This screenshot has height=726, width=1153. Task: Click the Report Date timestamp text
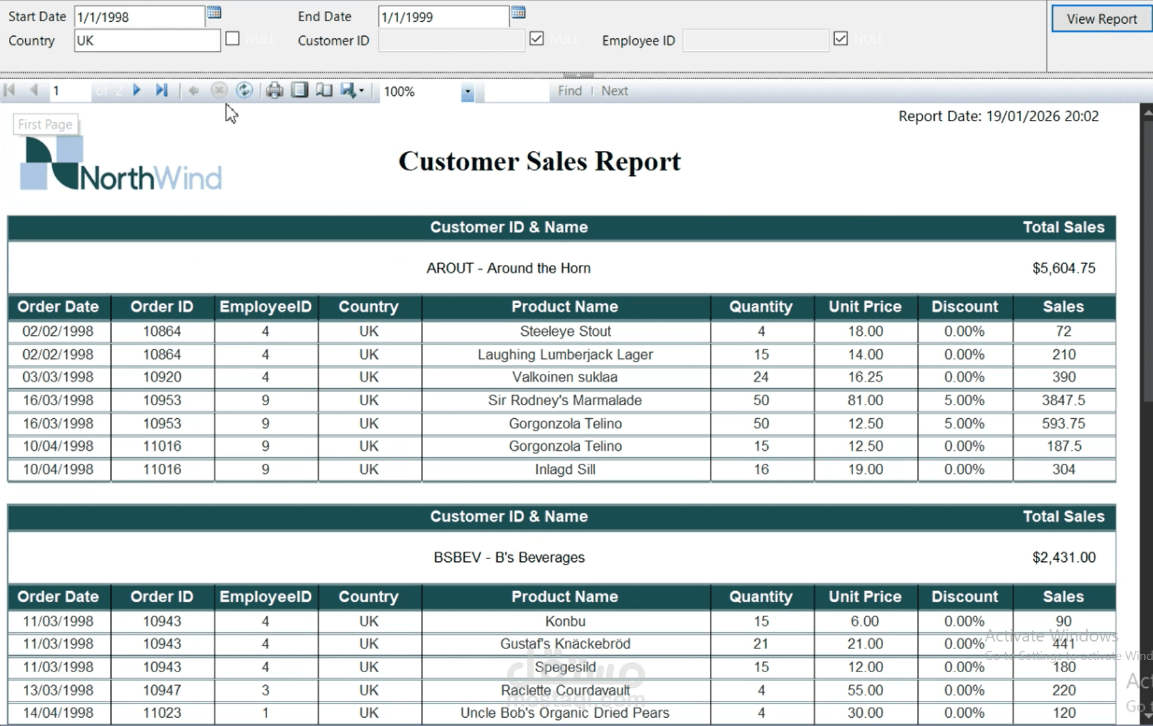(998, 116)
